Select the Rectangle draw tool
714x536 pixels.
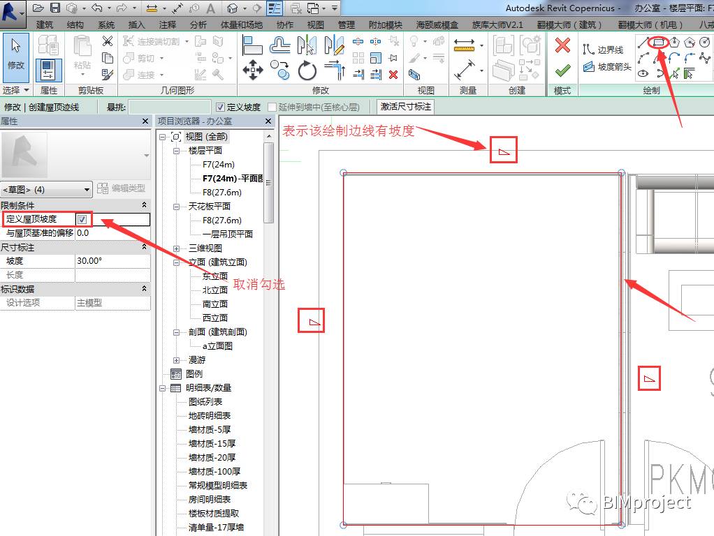click(x=658, y=43)
